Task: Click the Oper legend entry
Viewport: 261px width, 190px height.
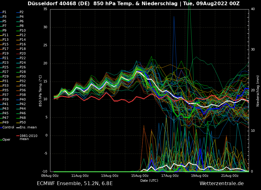Action: coord(6,140)
